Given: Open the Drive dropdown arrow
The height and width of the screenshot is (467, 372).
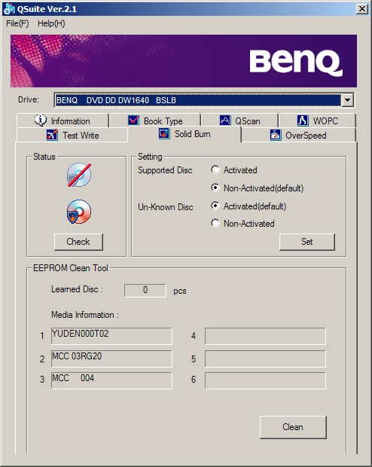Looking at the screenshot, I should [x=347, y=100].
